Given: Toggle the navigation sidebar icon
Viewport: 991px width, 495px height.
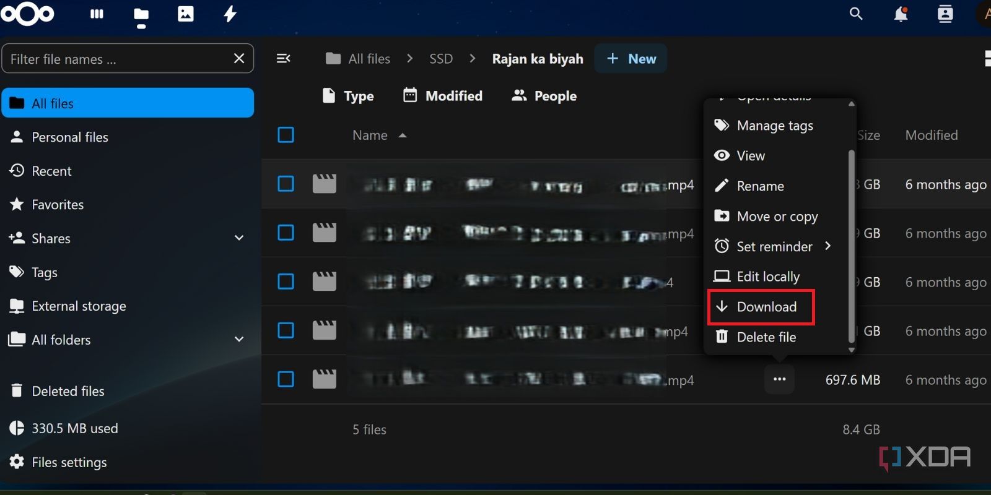Looking at the screenshot, I should pos(284,58).
